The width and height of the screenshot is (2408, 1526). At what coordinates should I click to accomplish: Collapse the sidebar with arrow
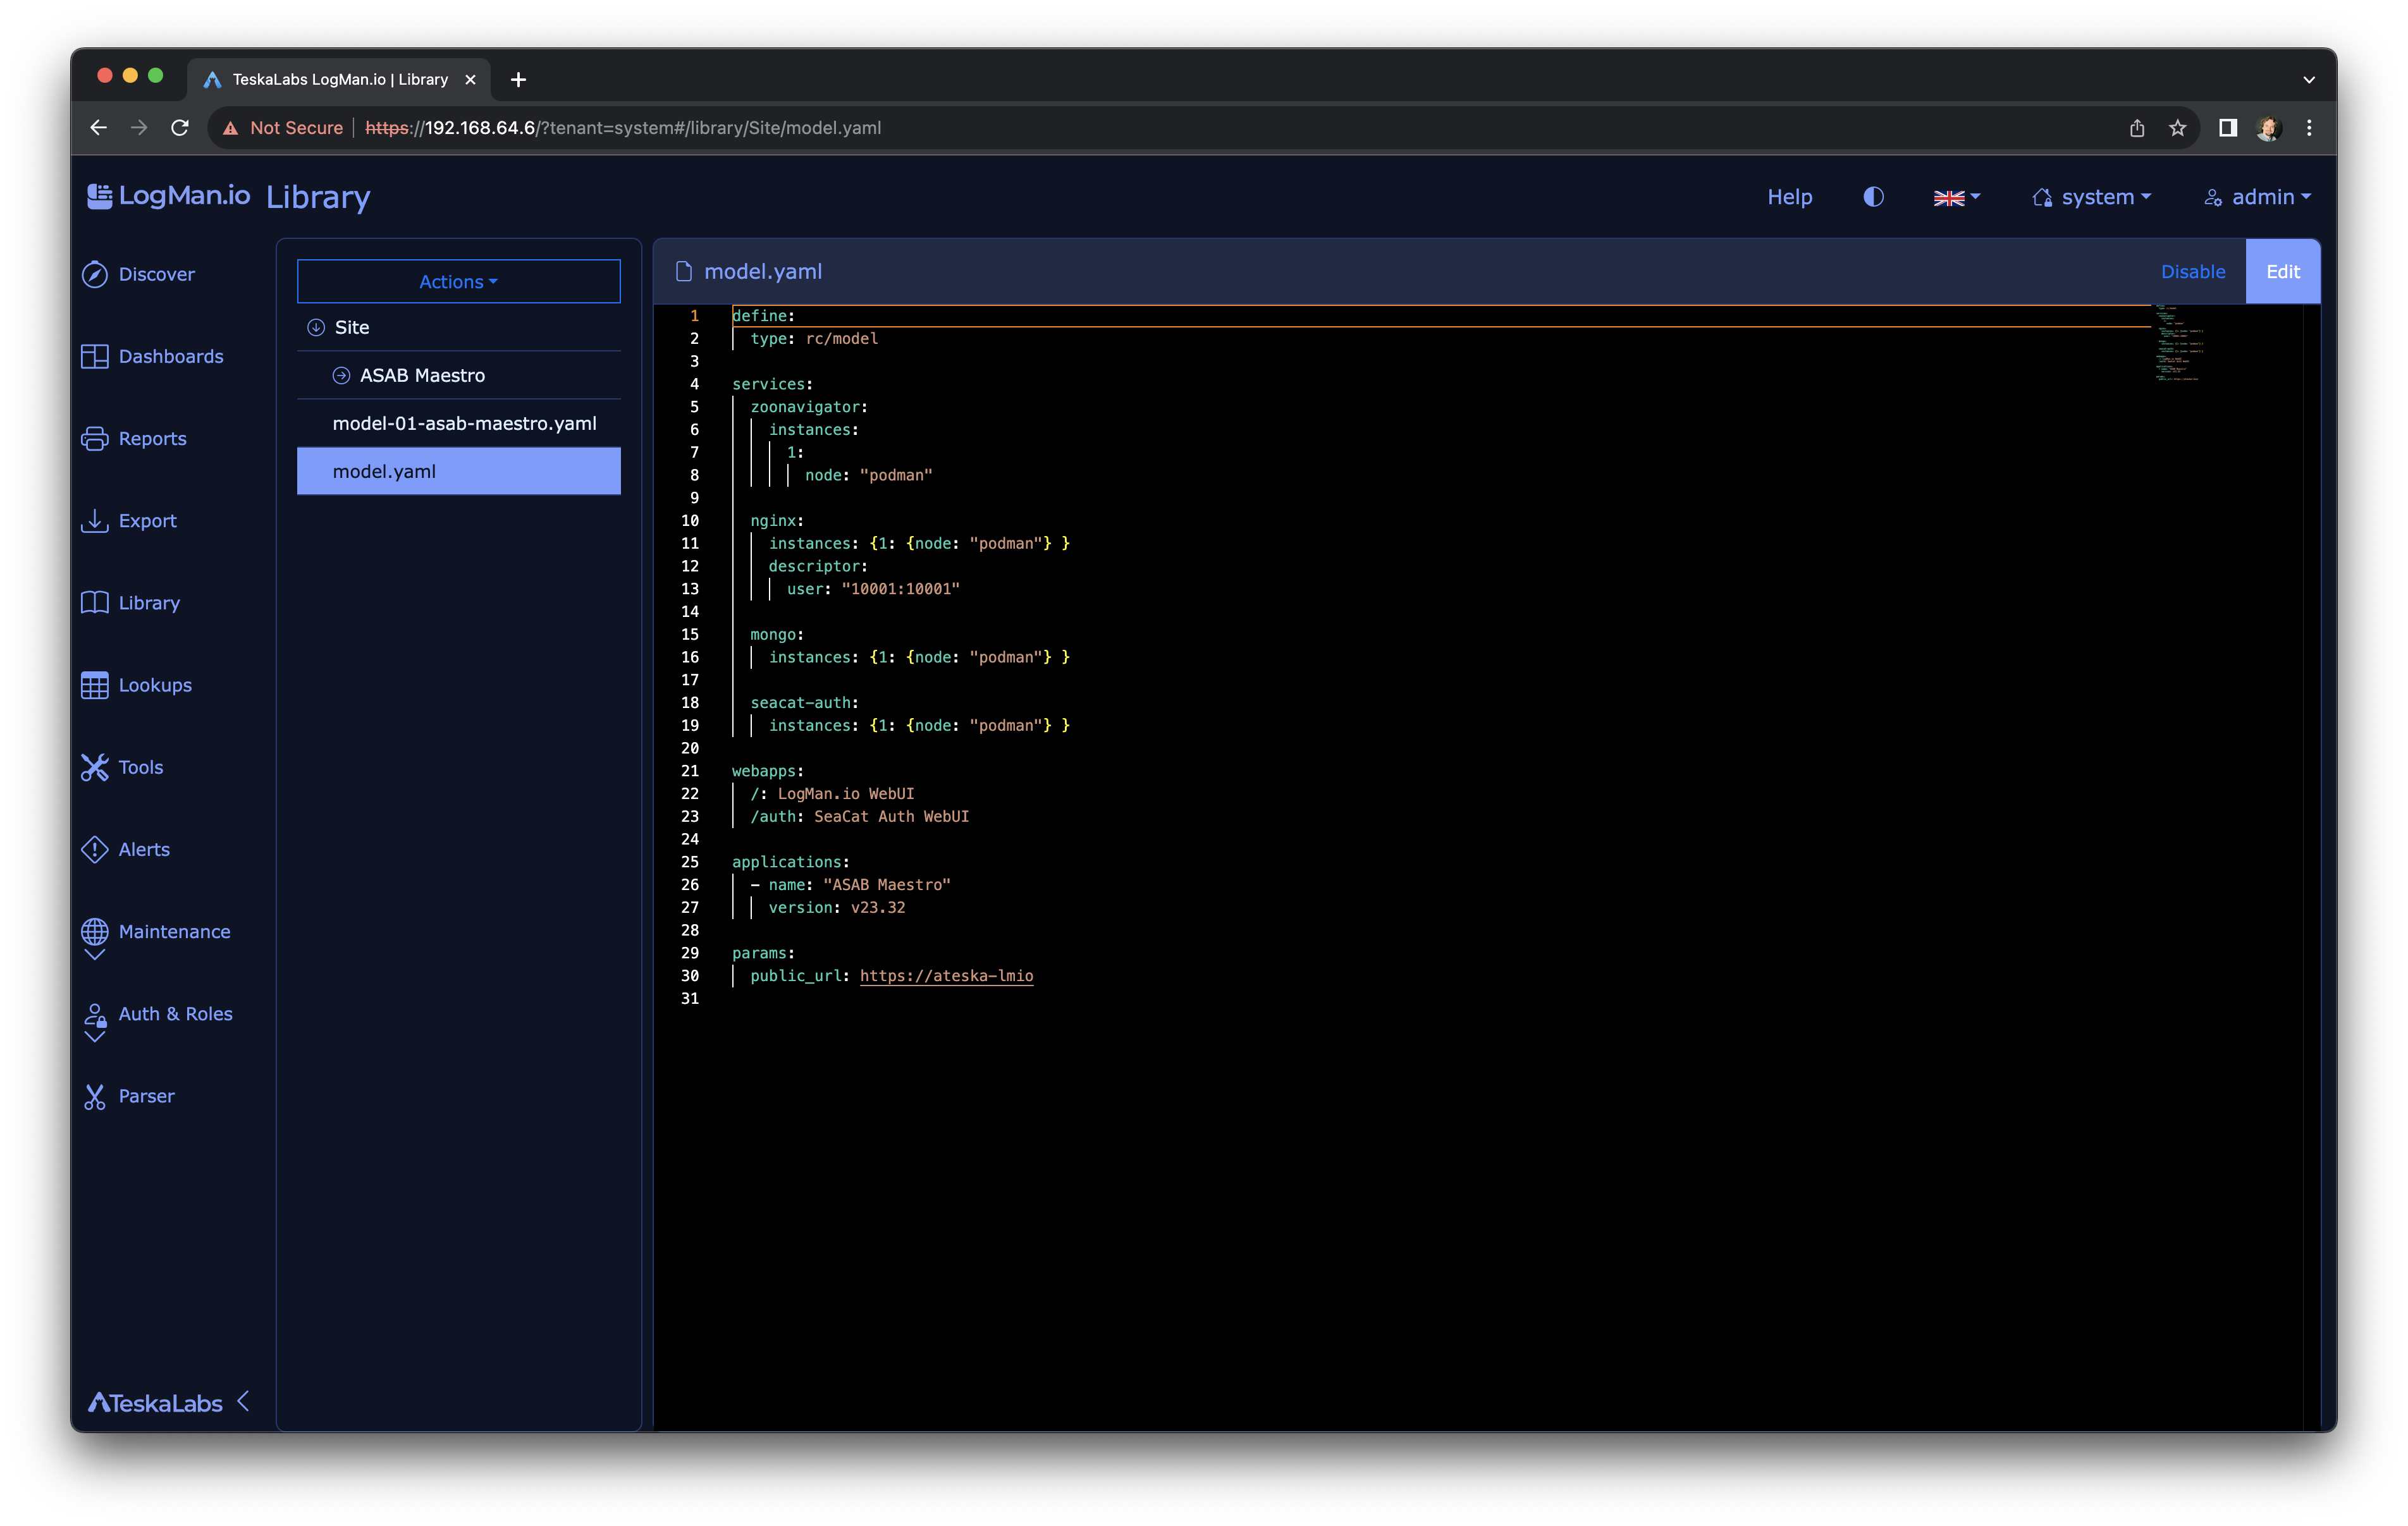[x=243, y=1401]
